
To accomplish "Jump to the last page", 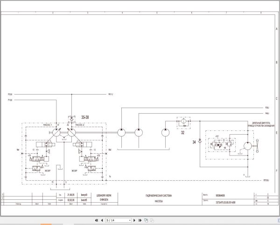I will 140,220.
